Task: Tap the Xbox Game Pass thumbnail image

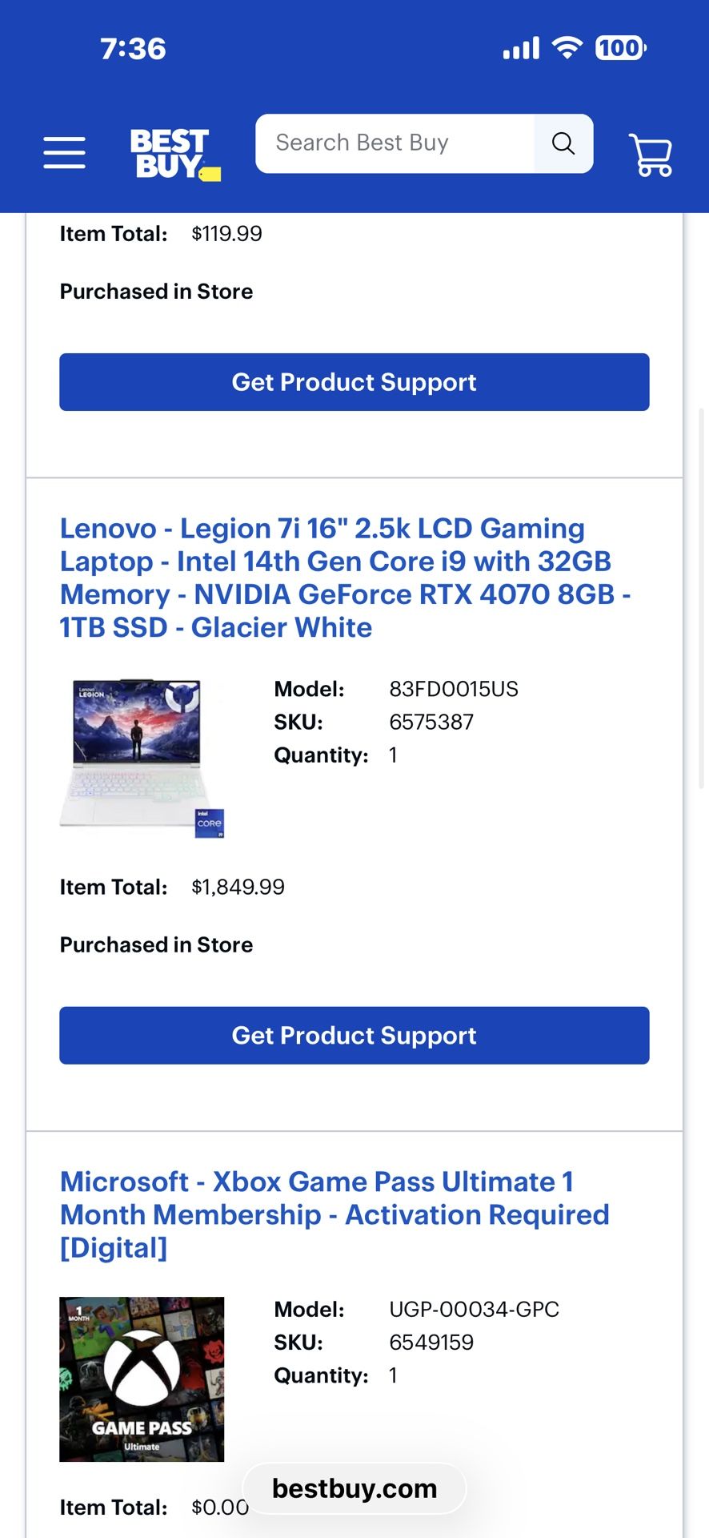Action: (x=142, y=1379)
